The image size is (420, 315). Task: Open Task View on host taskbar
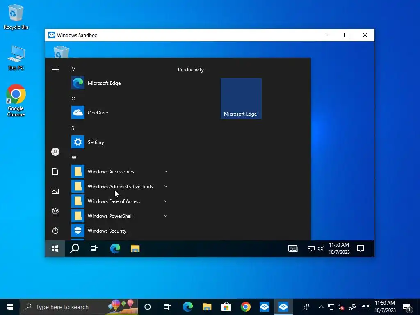tap(167, 307)
